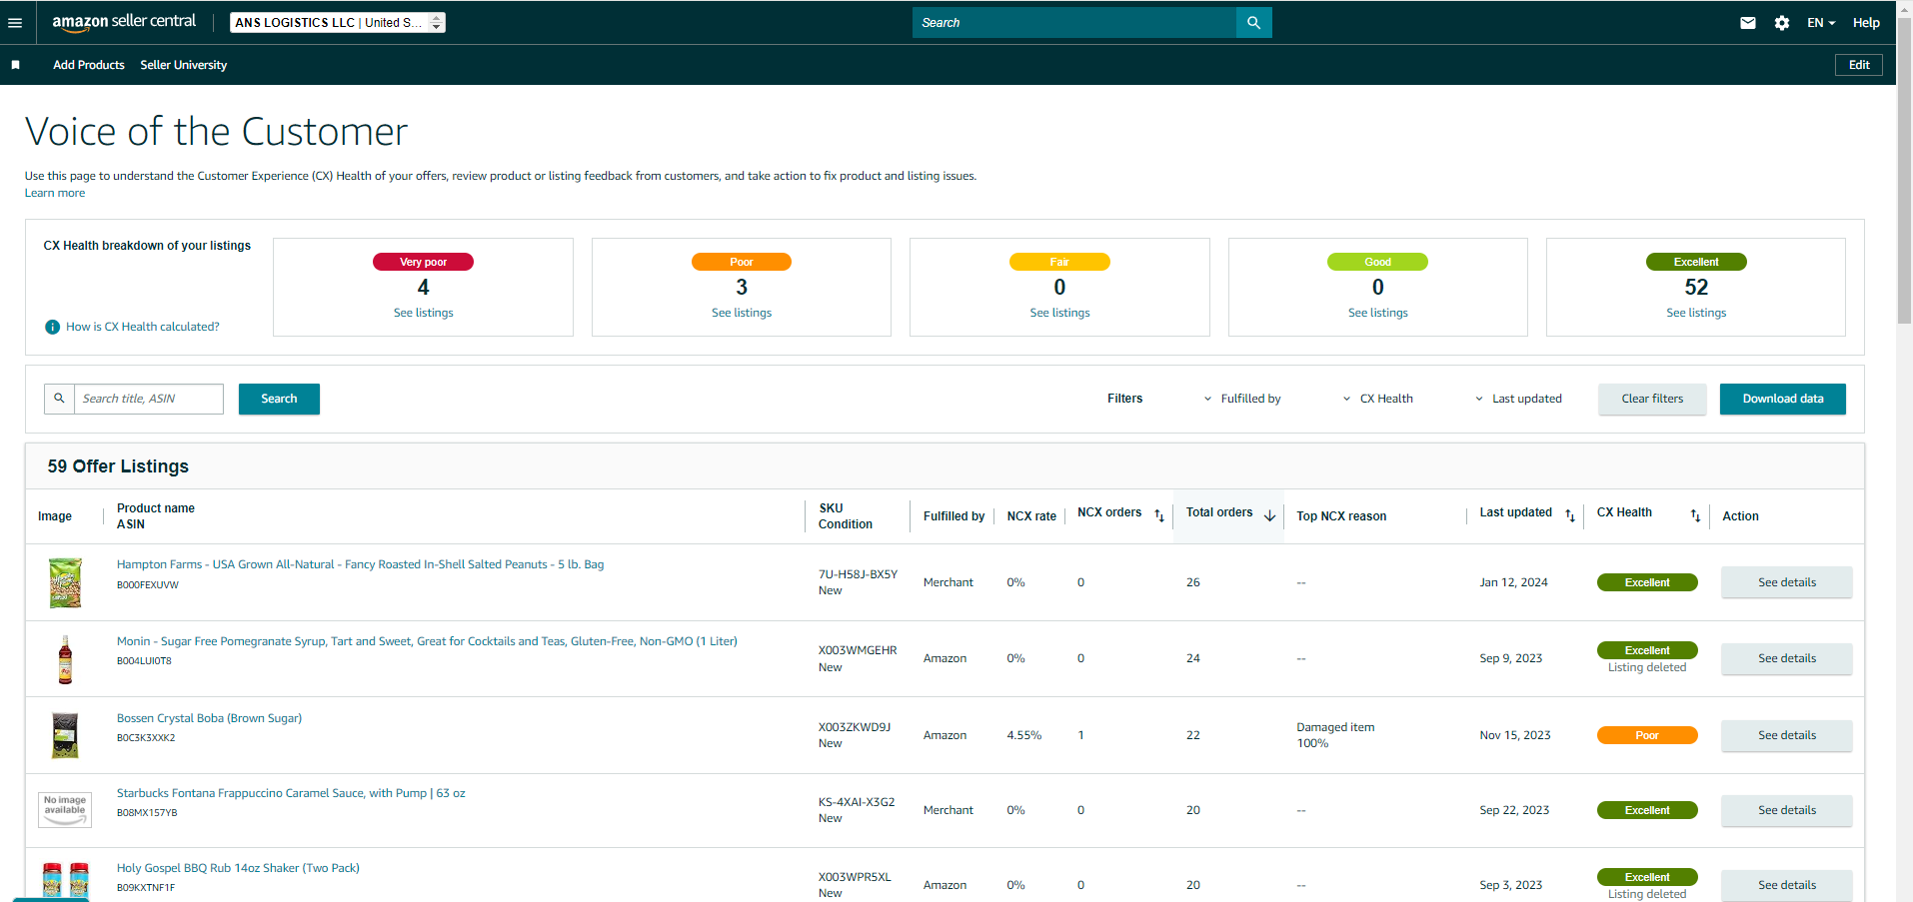The height and width of the screenshot is (902, 1913).
Task: Click the Learn more link
Action: coord(55,193)
